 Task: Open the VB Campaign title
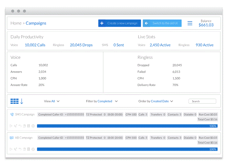coord(24,138)
